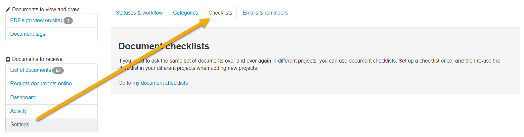Viewport: 524px width, 137px height.
Task: Click the inbox icon beside Documents to receive
Action: pos(8,59)
